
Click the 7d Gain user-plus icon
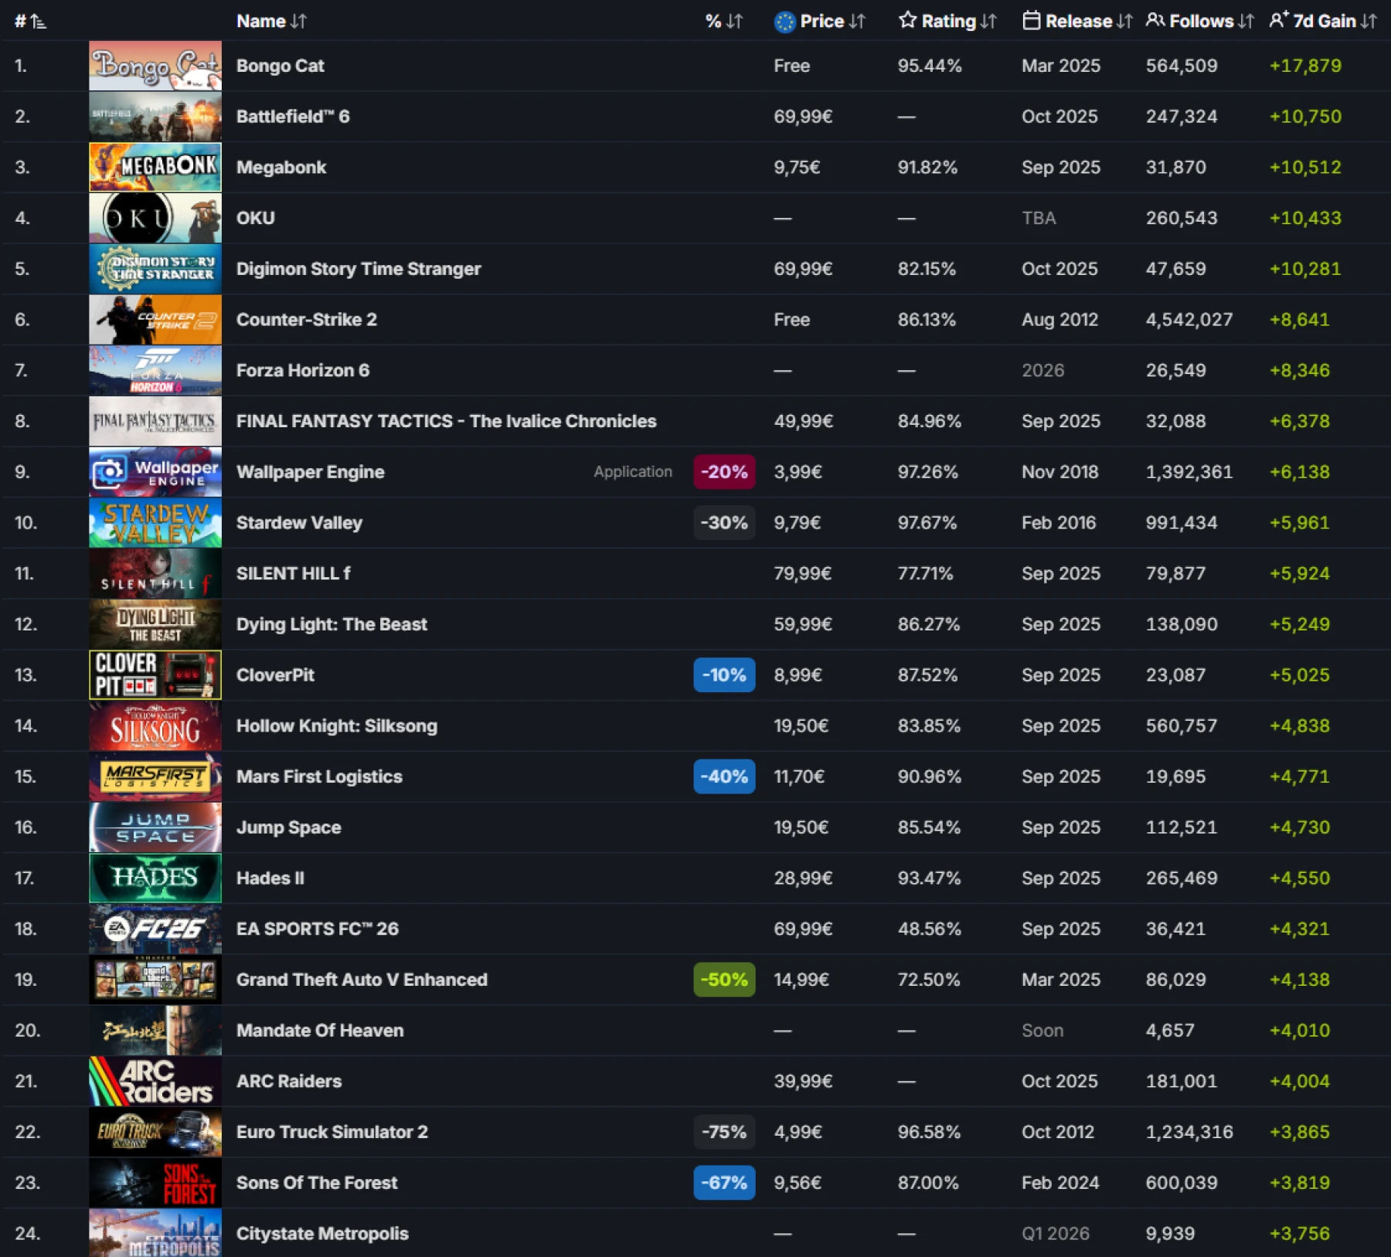(x=1279, y=21)
